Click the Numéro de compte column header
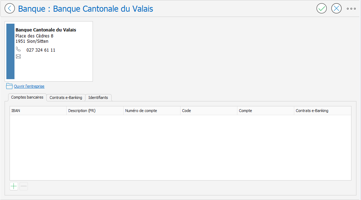361x200 pixels. (x=152, y=111)
